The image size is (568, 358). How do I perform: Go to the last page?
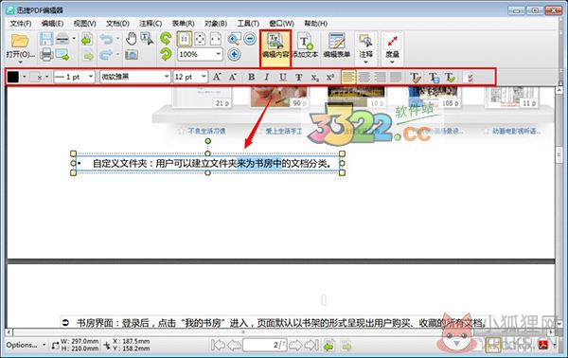311,345
